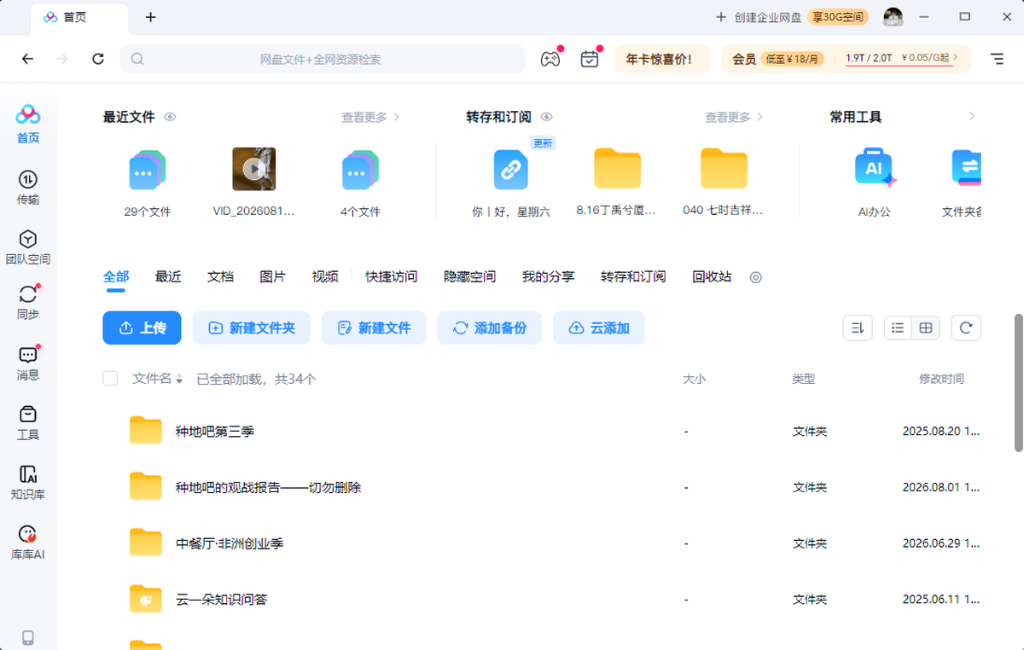Open the 29个文件 recent files stack
Image resolution: width=1024 pixels, height=650 pixels.
[148, 169]
